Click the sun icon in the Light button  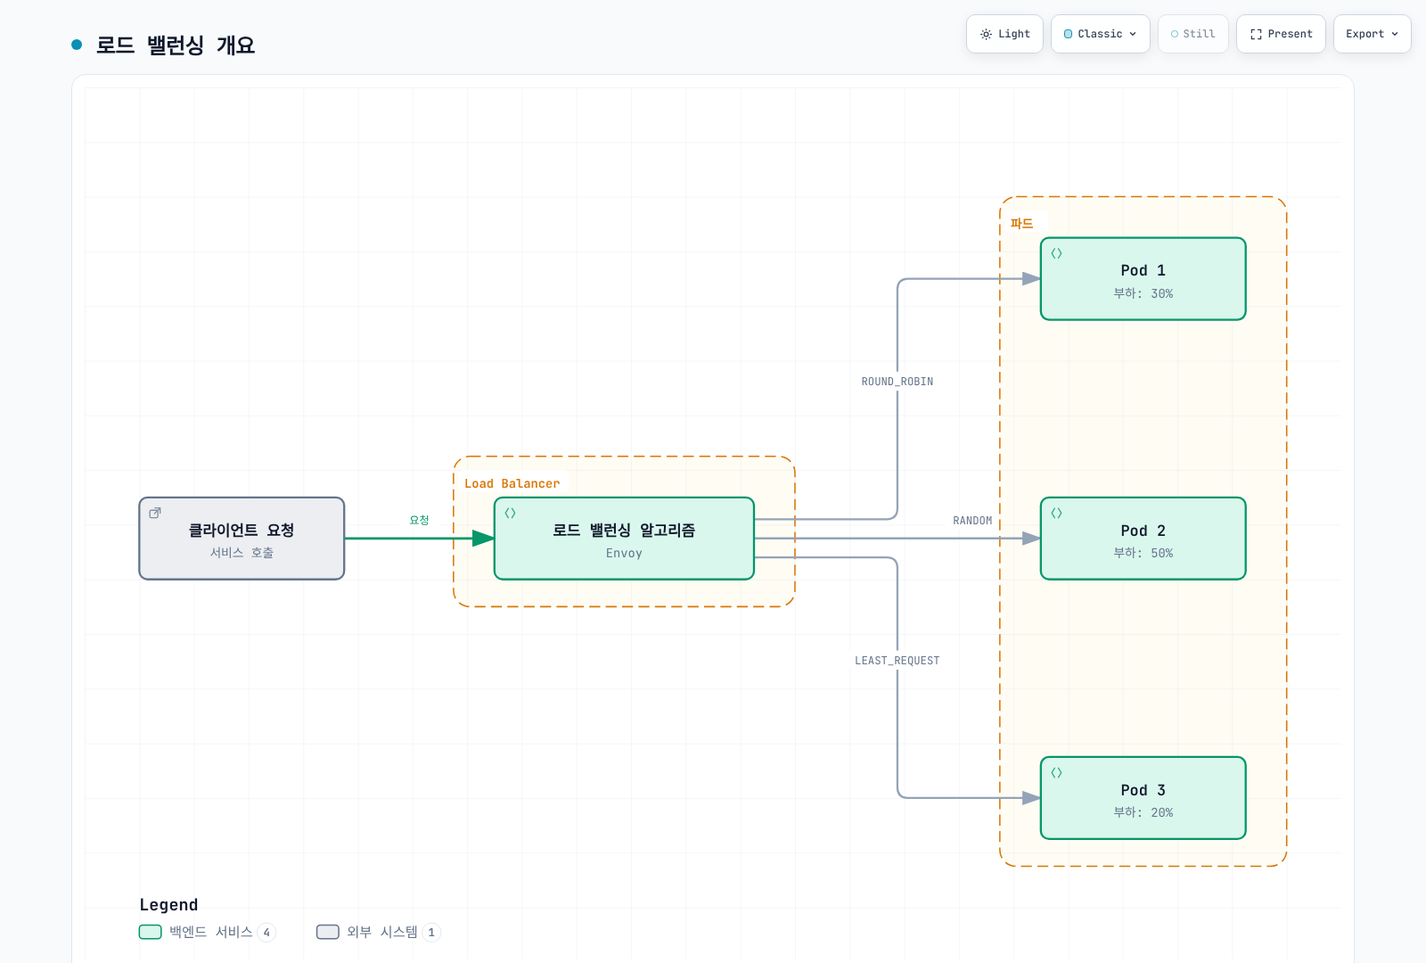pyautogui.click(x=986, y=34)
